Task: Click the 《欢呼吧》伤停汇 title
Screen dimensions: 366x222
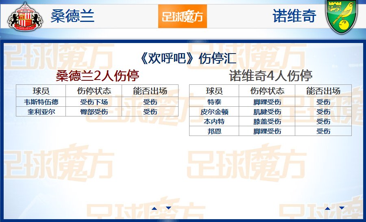Action: click(183, 58)
